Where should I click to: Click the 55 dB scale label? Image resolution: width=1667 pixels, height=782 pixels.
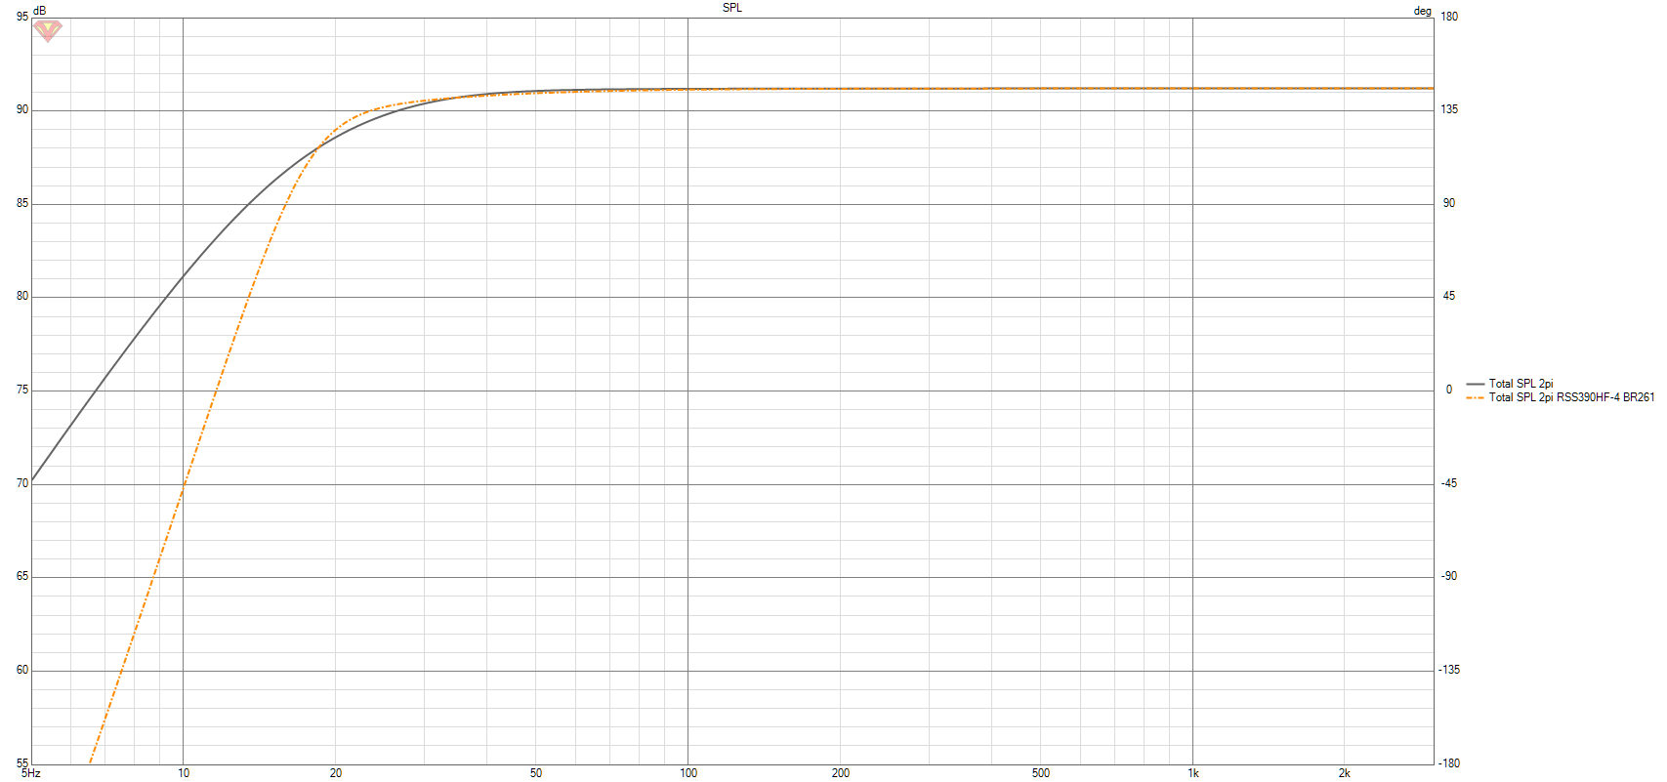point(22,763)
